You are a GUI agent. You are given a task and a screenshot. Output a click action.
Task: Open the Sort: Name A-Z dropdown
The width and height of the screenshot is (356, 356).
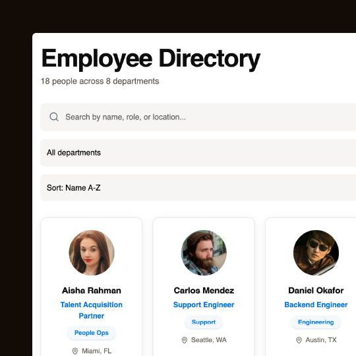198,188
